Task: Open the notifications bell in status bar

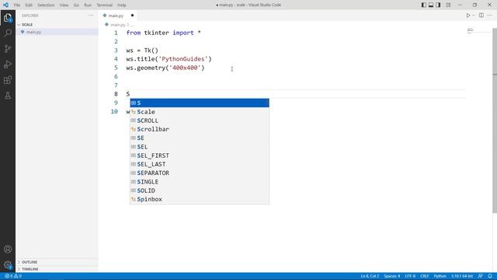Action: 490,276
